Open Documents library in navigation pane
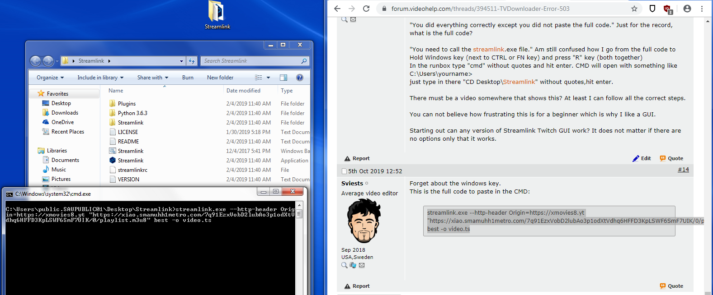Image resolution: width=713 pixels, height=295 pixels. 65,160
